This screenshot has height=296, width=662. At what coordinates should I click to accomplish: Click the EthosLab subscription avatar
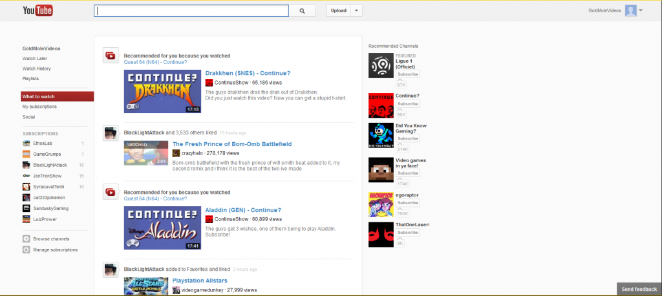pyautogui.click(x=26, y=143)
